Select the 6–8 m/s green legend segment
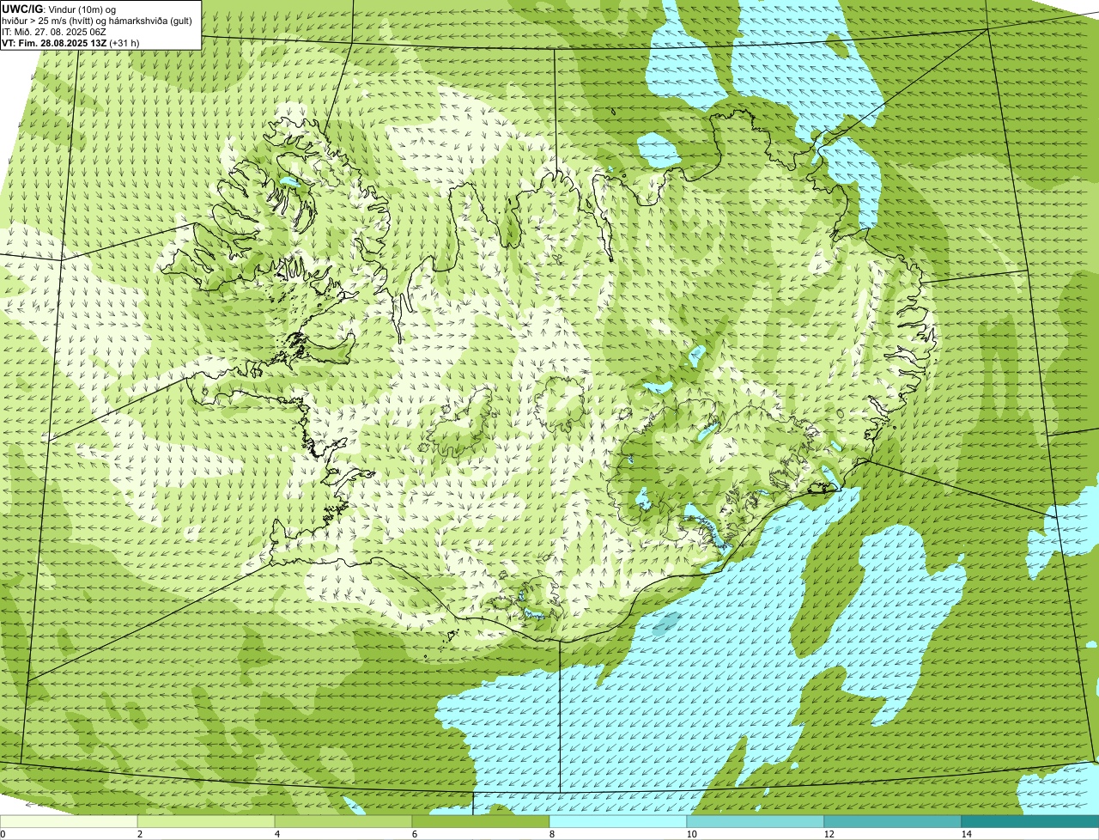Image resolution: width=1099 pixels, height=840 pixels. pyautogui.click(x=481, y=821)
